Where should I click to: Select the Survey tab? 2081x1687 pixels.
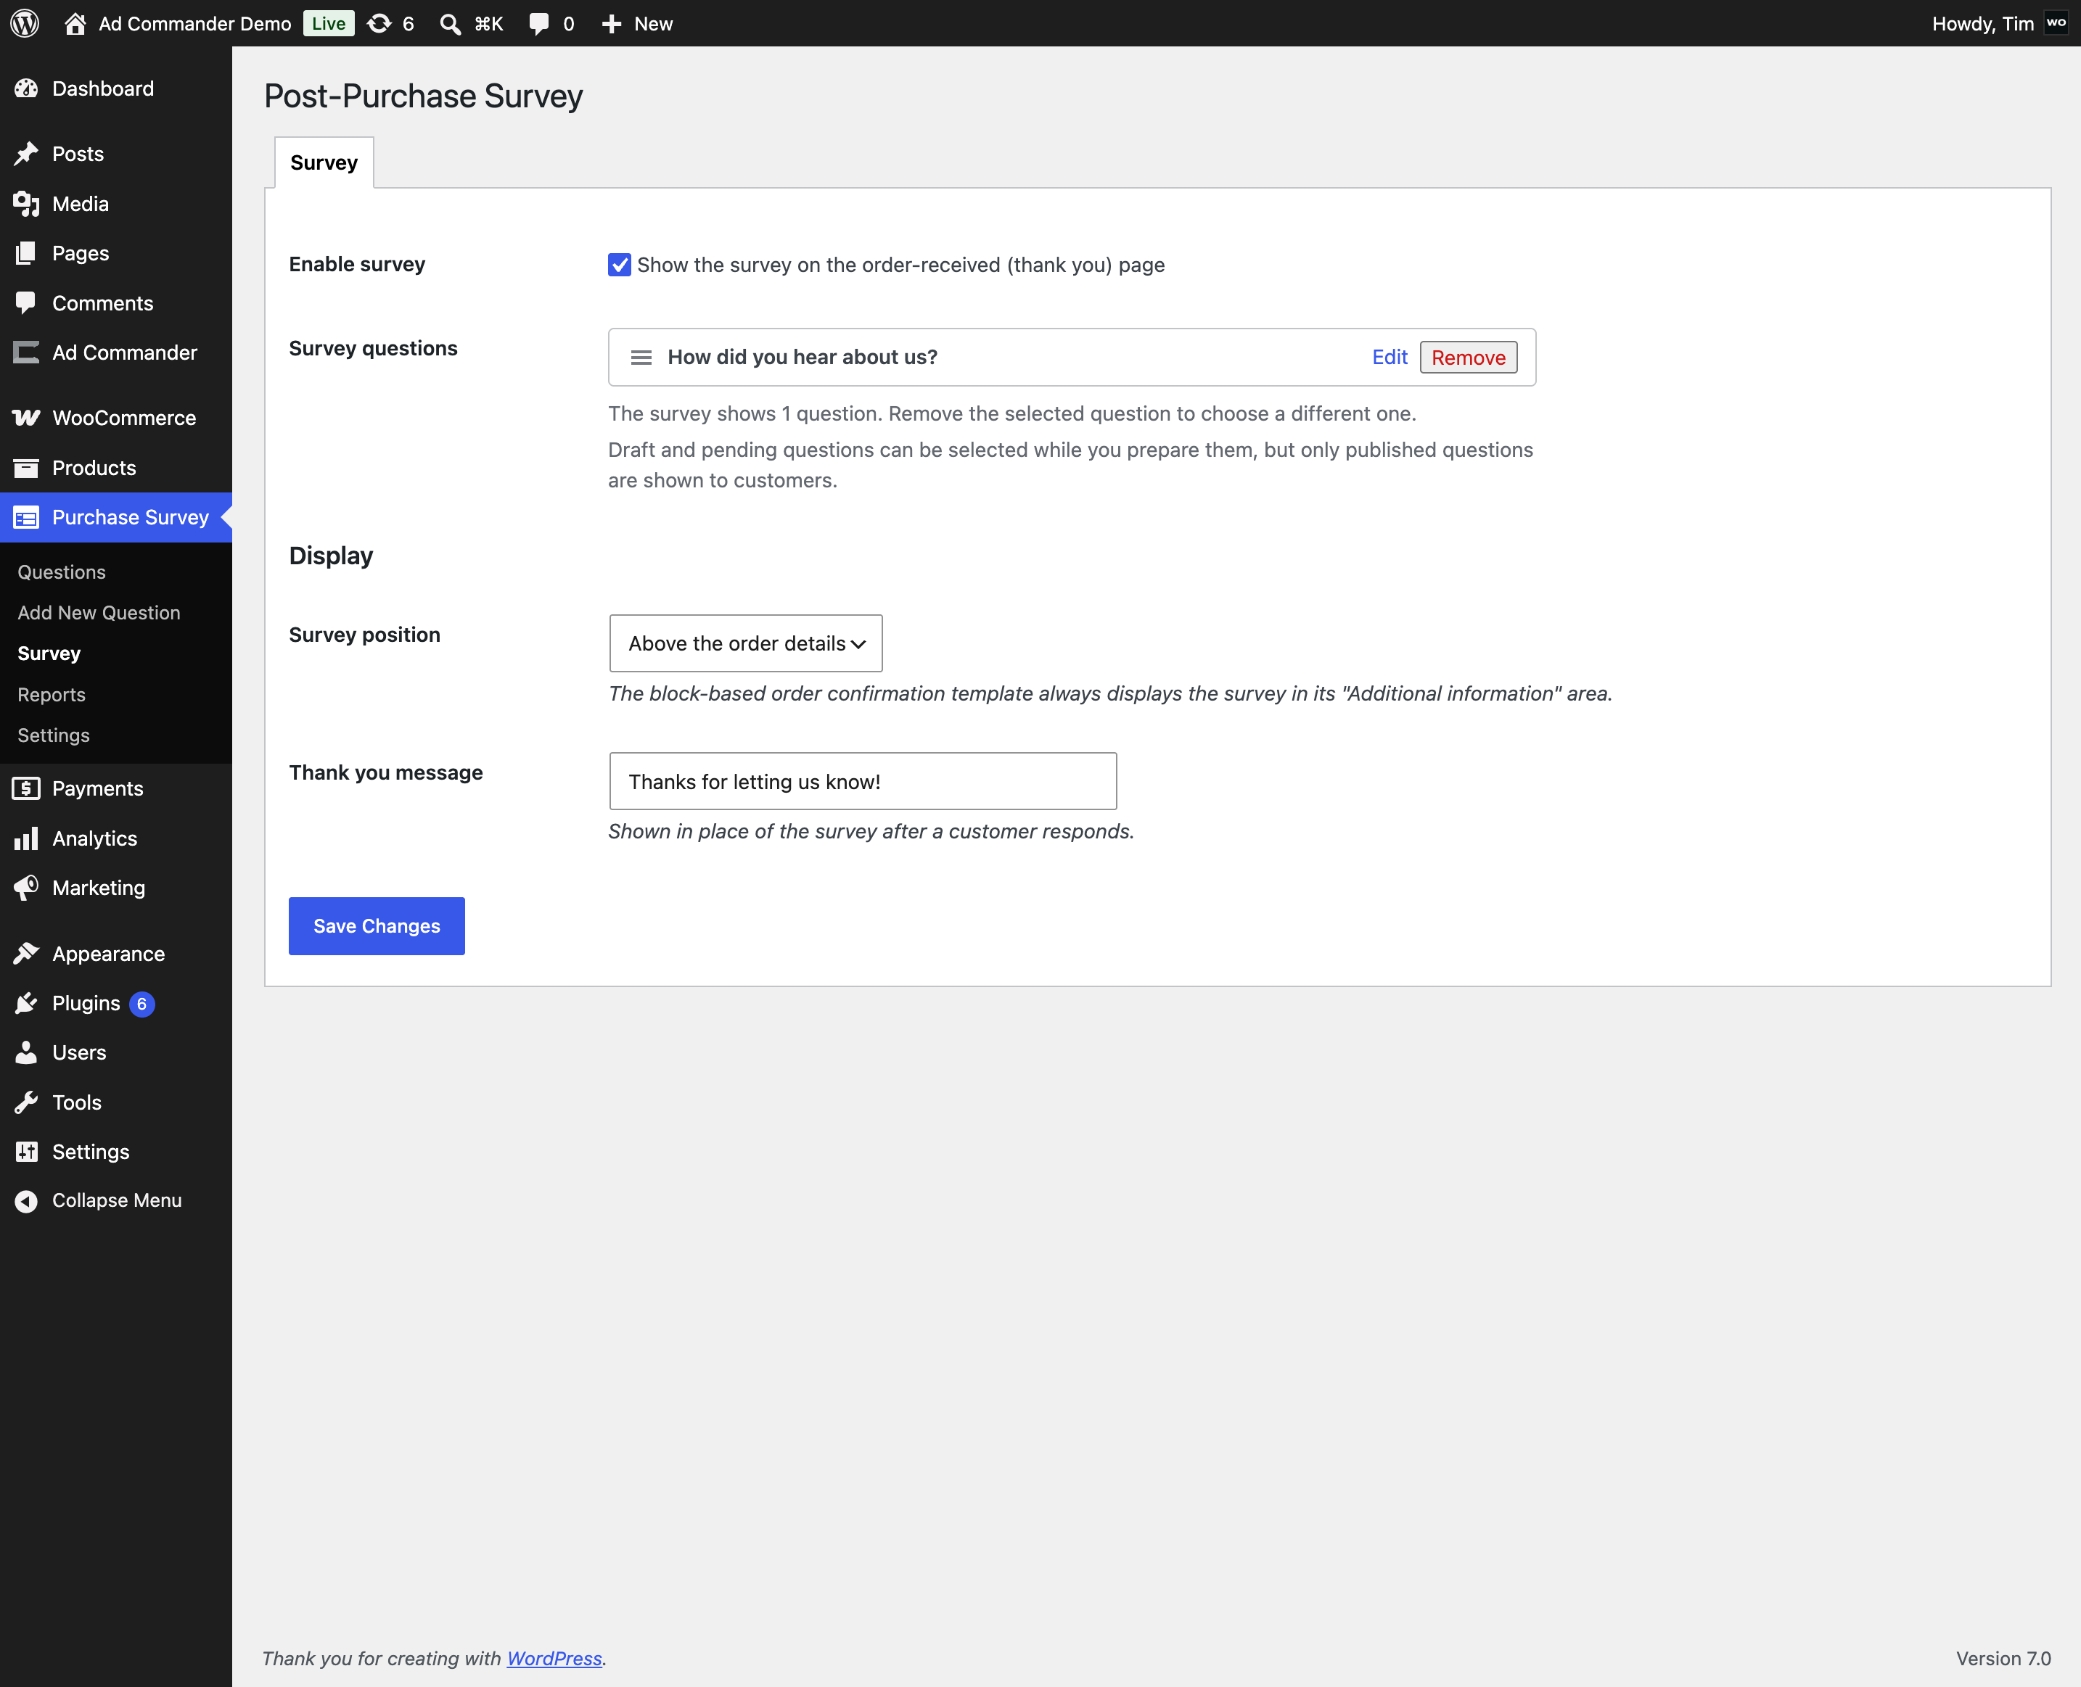point(324,162)
